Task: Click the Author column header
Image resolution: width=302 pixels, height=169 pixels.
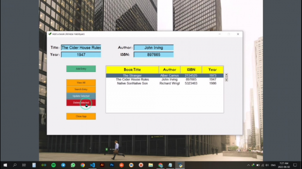Action: click(169, 69)
